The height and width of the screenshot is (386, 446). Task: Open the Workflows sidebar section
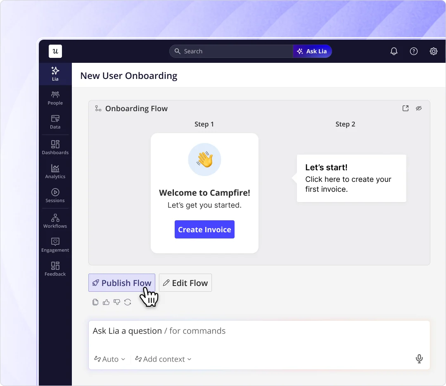(55, 221)
